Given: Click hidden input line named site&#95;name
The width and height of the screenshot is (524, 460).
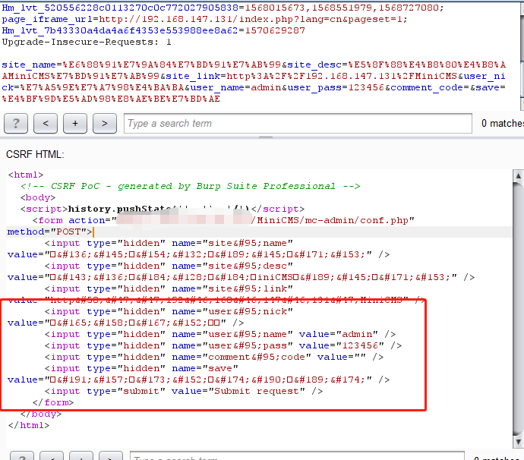Looking at the screenshot, I should click(x=169, y=243).
